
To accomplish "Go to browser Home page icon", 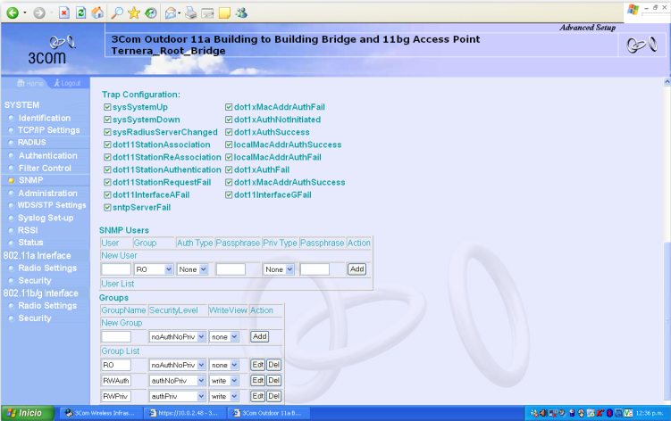I will tap(96, 13).
